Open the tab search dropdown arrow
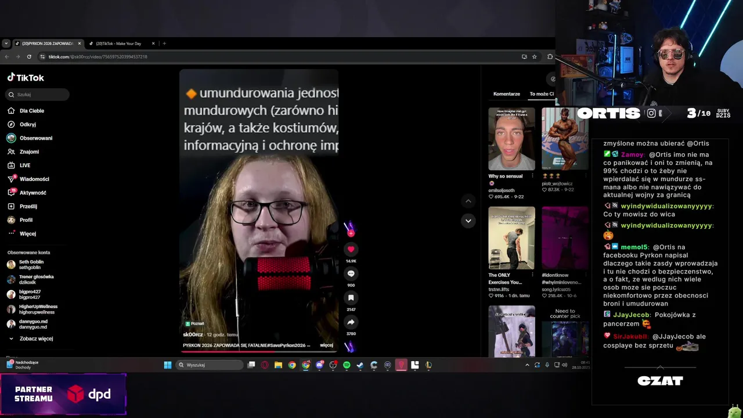The height and width of the screenshot is (418, 743). tap(6, 44)
